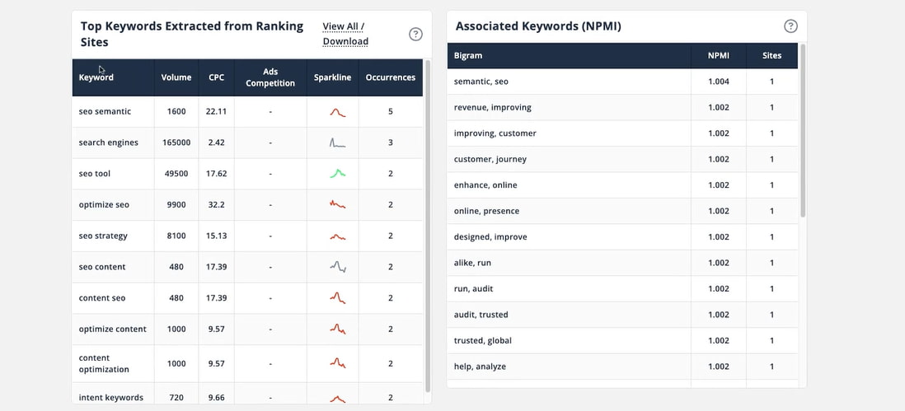
Task: Click the Top Keywords table scrollbar
Action: (x=427, y=222)
